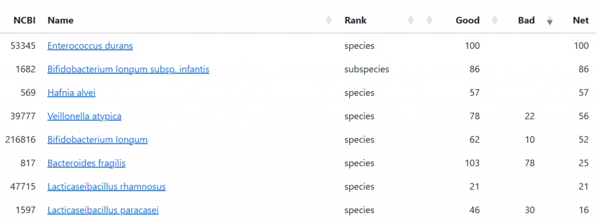Image resolution: width=596 pixels, height=223 pixels.
Task: Click the Rank header text
Action: [356, 20]
